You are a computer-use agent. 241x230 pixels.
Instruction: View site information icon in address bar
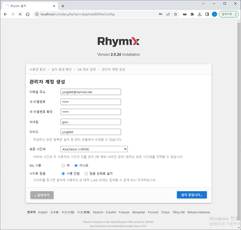pyautogui.click(x=37, y=14)
